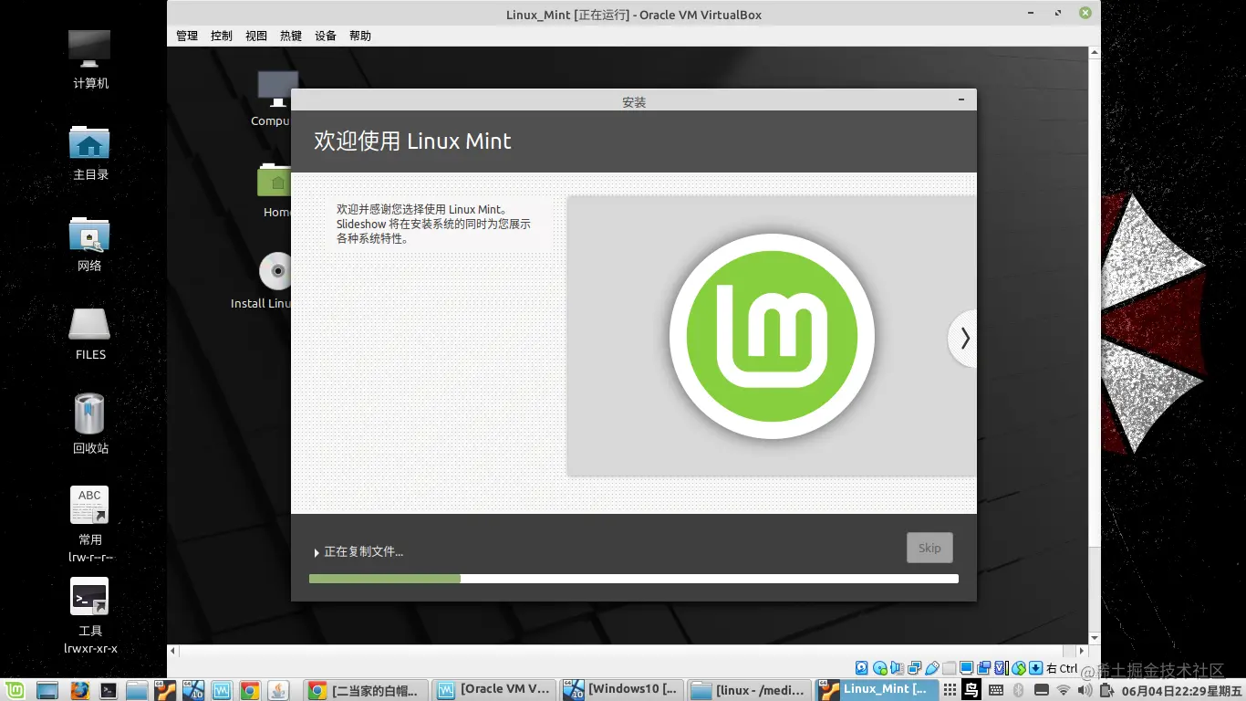Viewport: 1246px width, 701px height.
Task: Switch to the 二当家的白帽 Chrome window
Action: [364, 690]
